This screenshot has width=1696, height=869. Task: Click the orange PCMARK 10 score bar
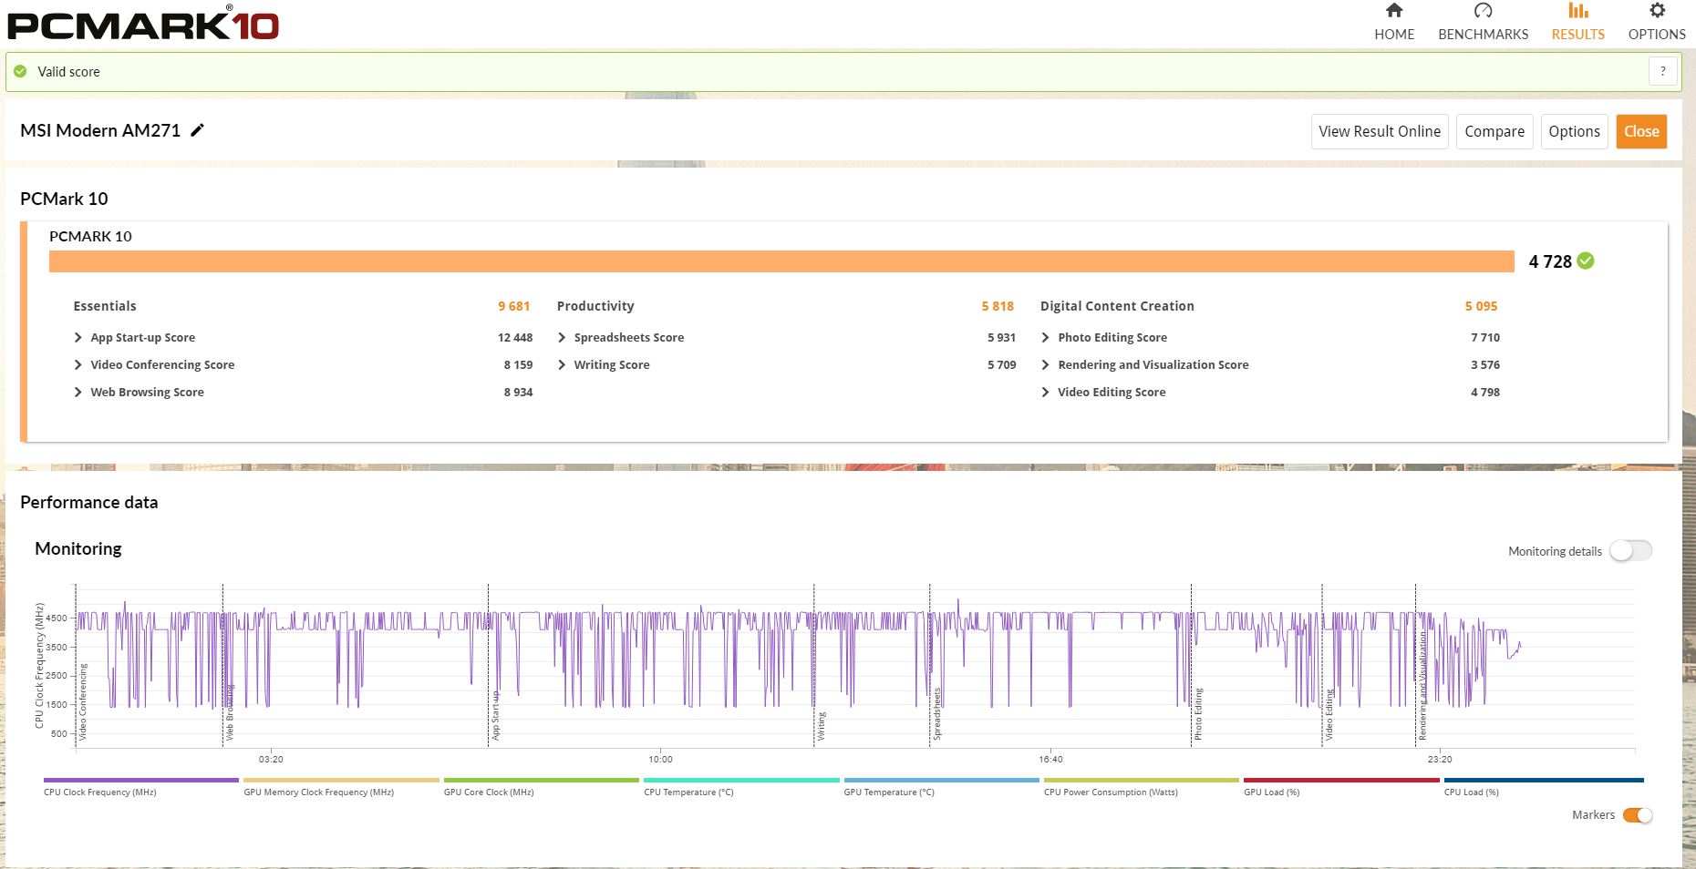click(781, 261)
